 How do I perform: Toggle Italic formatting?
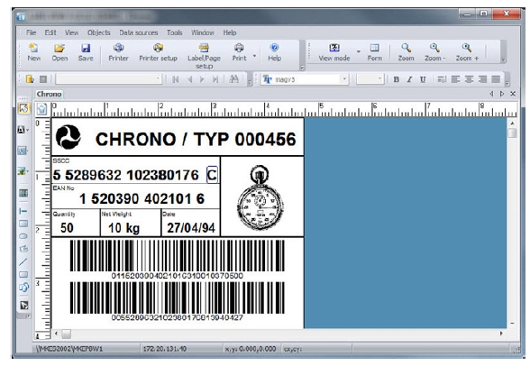coord(409,79)
